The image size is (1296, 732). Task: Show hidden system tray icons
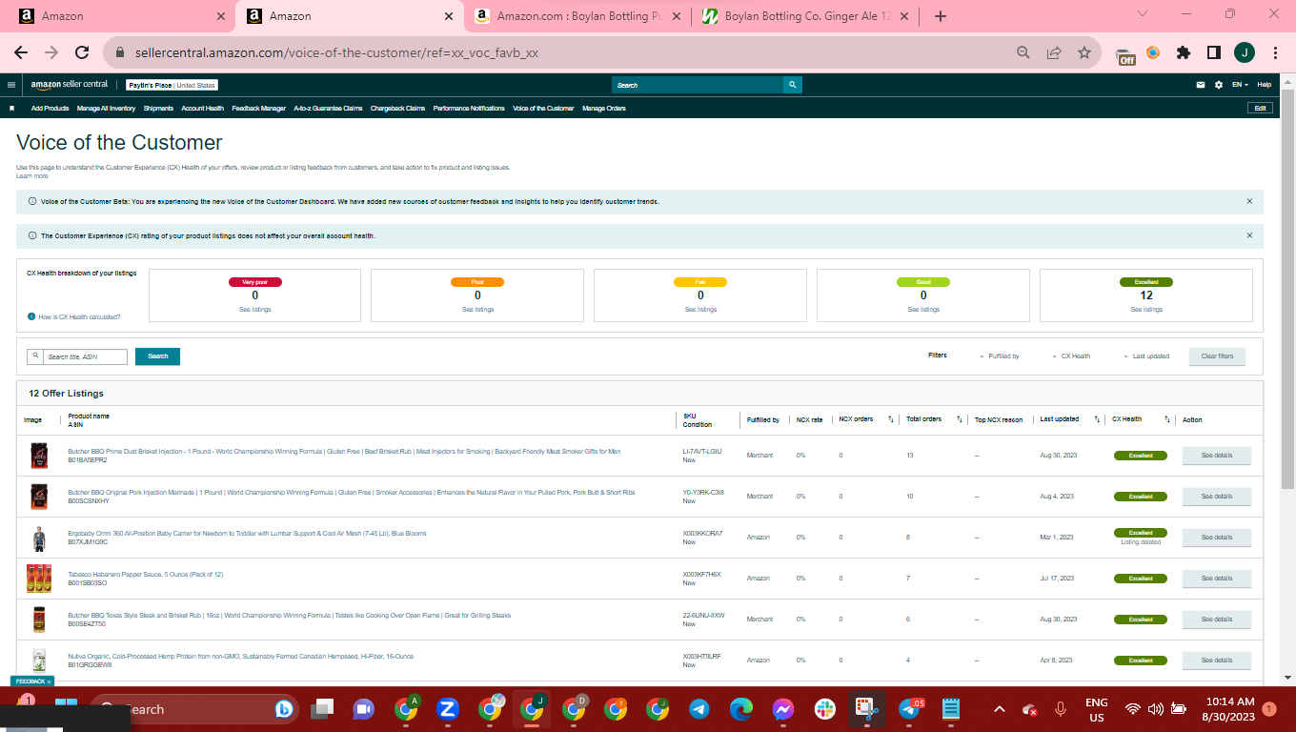999,709
